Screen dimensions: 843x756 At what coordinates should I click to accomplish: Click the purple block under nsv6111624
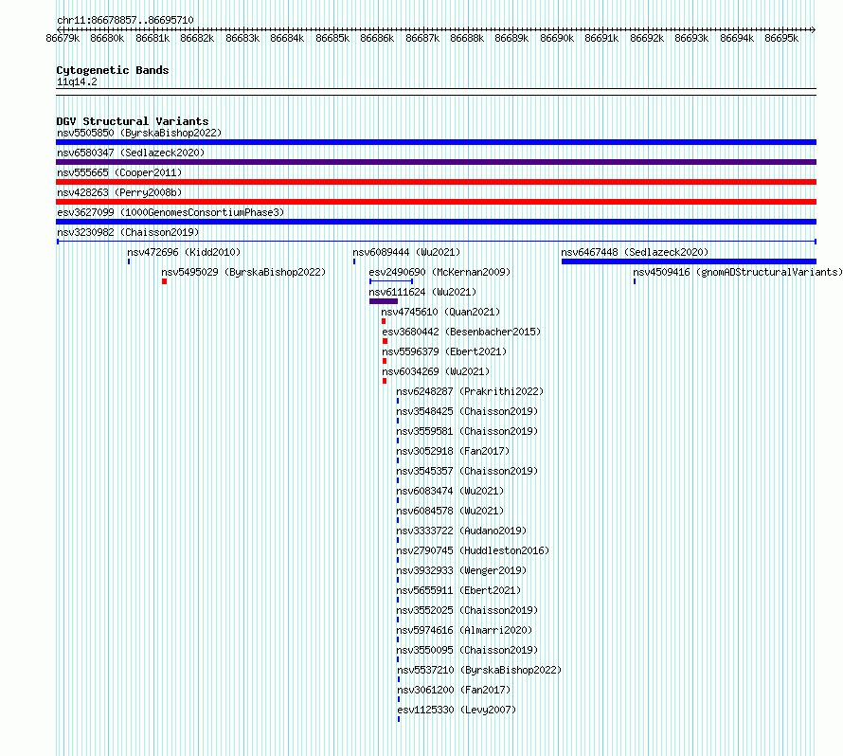pyautogui.click(x=384, y=301)
